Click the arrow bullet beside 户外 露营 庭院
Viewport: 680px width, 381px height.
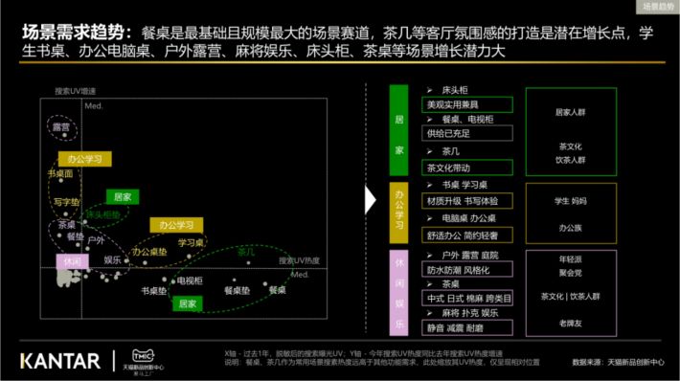pyautogui.click(x=429, y=256)
